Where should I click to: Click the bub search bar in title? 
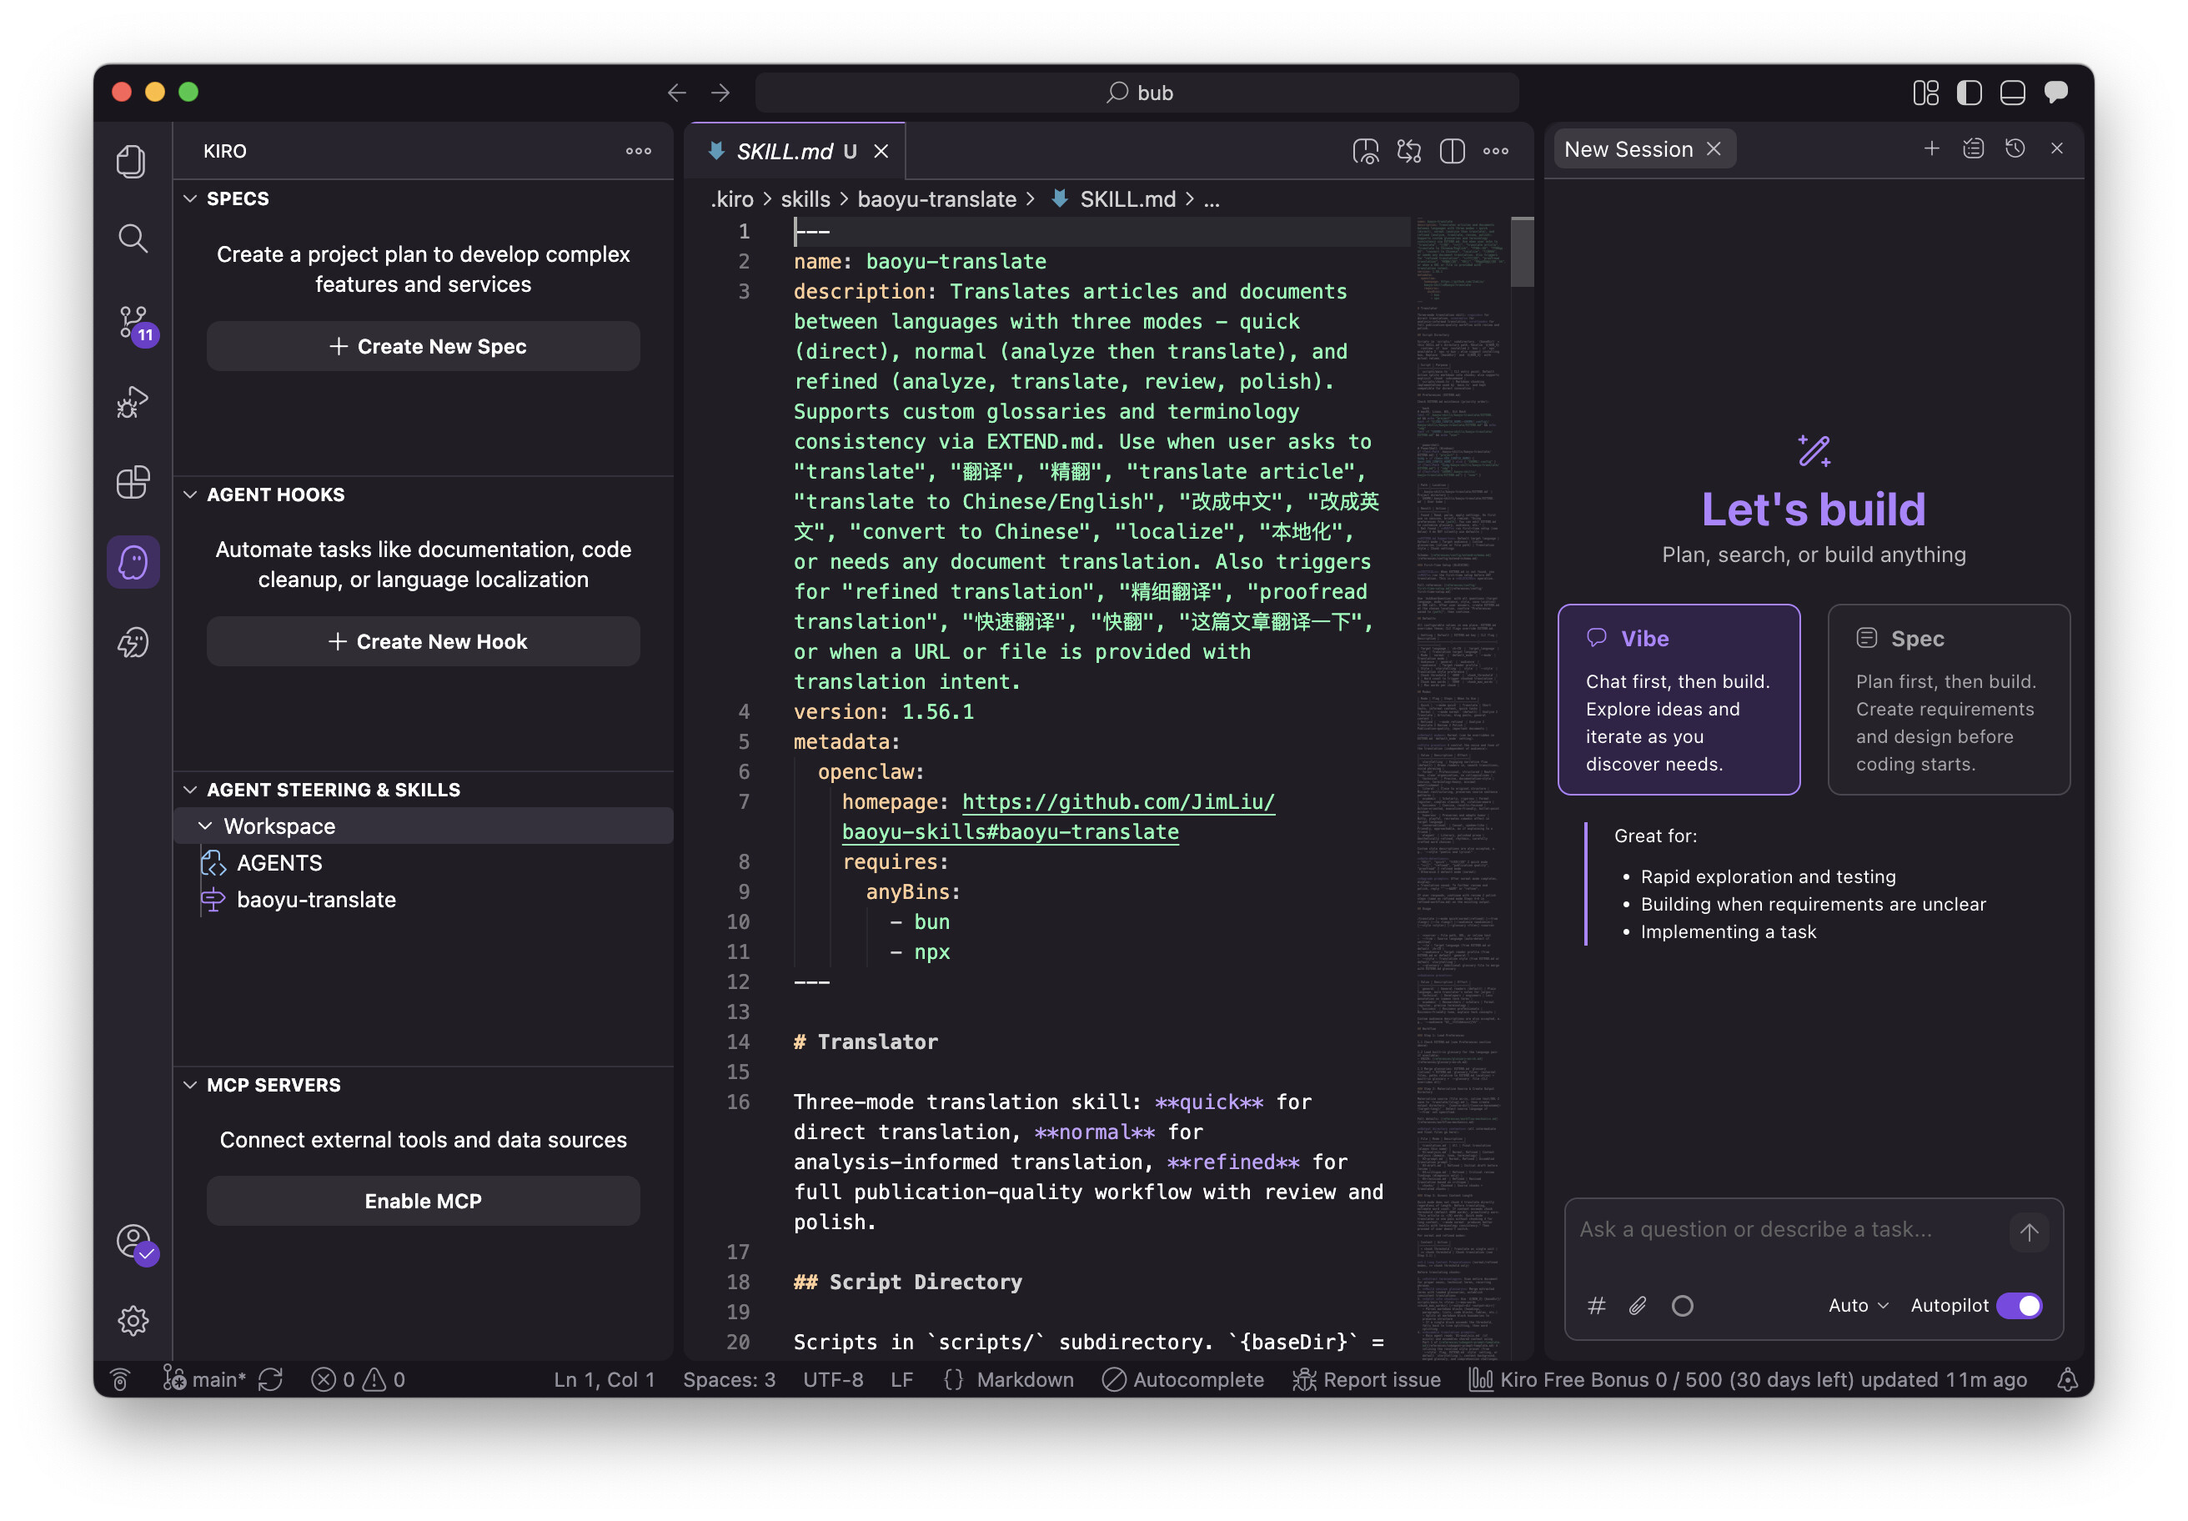[1137, 93]
